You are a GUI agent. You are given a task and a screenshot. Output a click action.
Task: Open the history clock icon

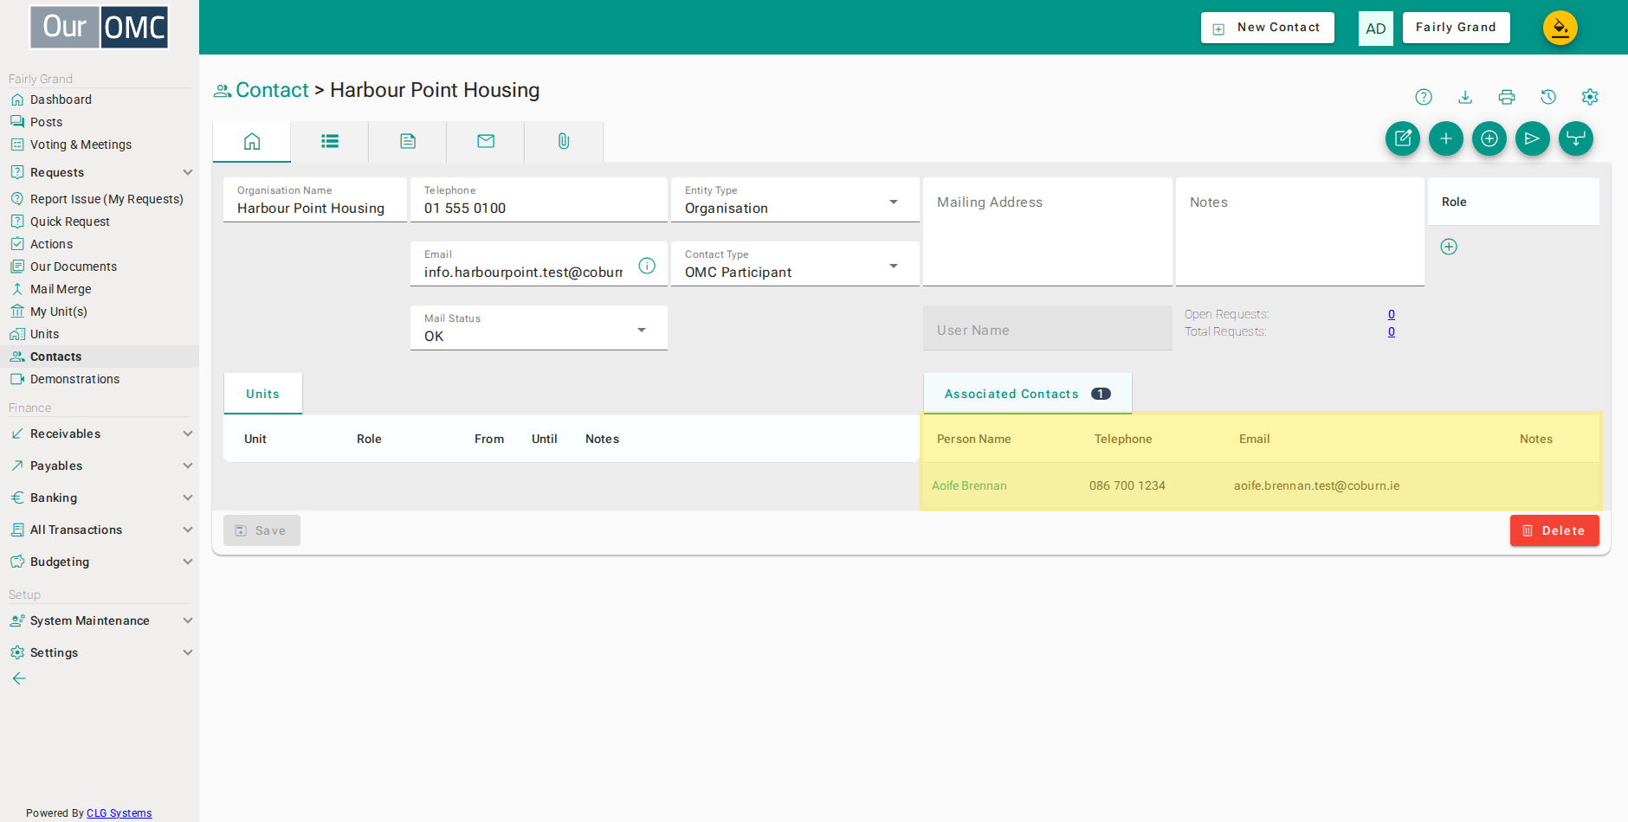click(1548, 97)
